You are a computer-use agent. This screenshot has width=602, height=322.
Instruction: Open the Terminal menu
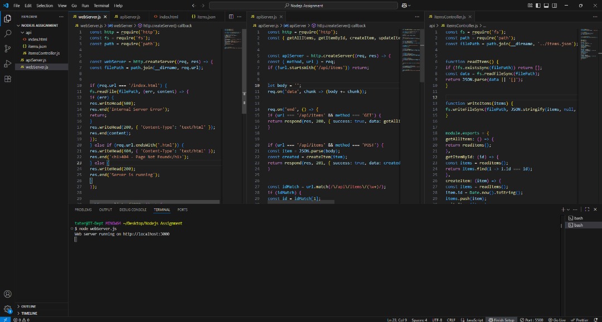pyautogui.click(x=101, y=6)
